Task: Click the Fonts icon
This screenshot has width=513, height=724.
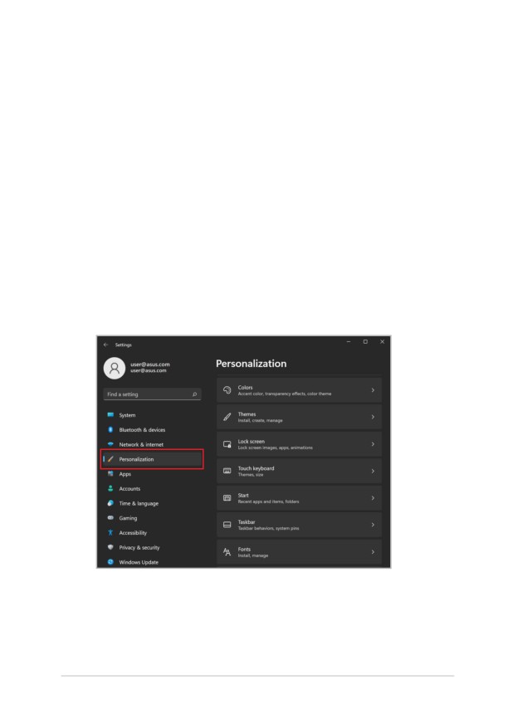Action: 227,552
